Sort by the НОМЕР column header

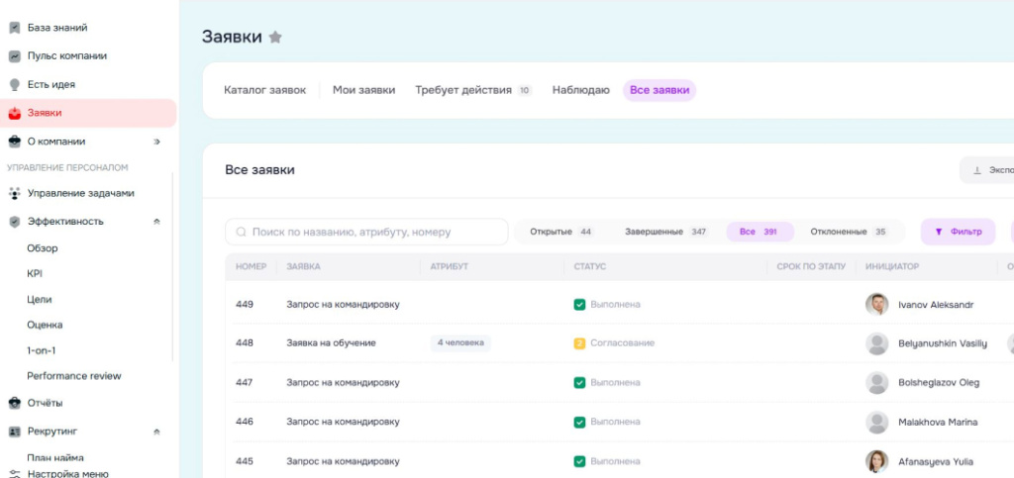coord(251,267)
